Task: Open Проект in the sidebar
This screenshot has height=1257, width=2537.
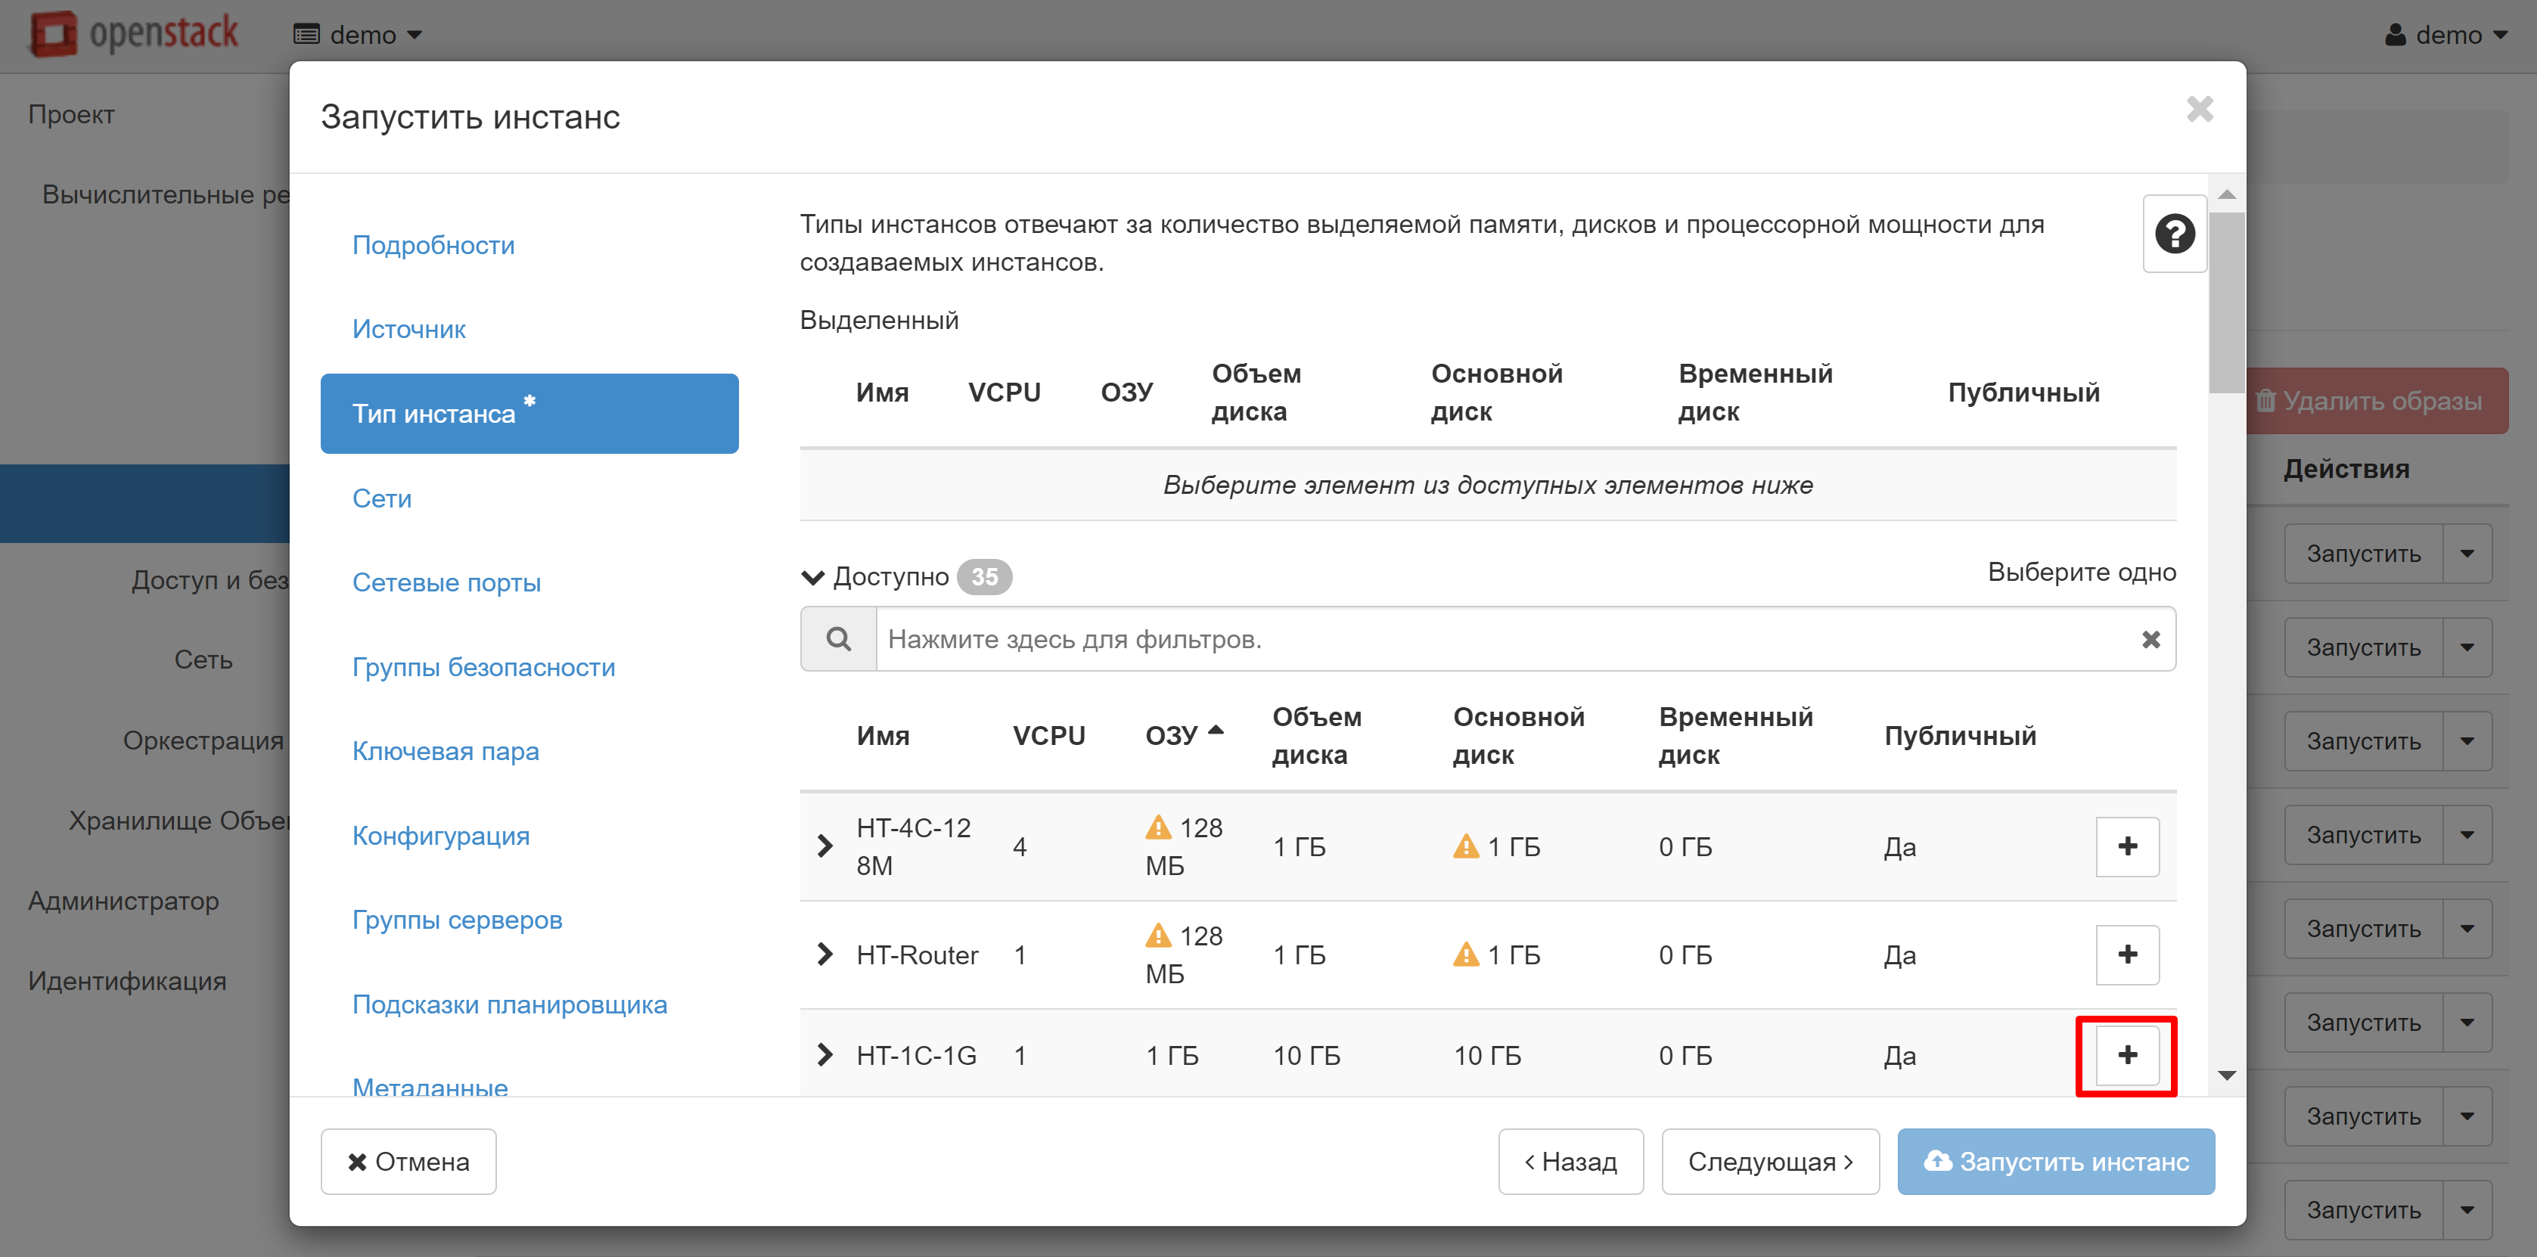Action: click(71, 114)
